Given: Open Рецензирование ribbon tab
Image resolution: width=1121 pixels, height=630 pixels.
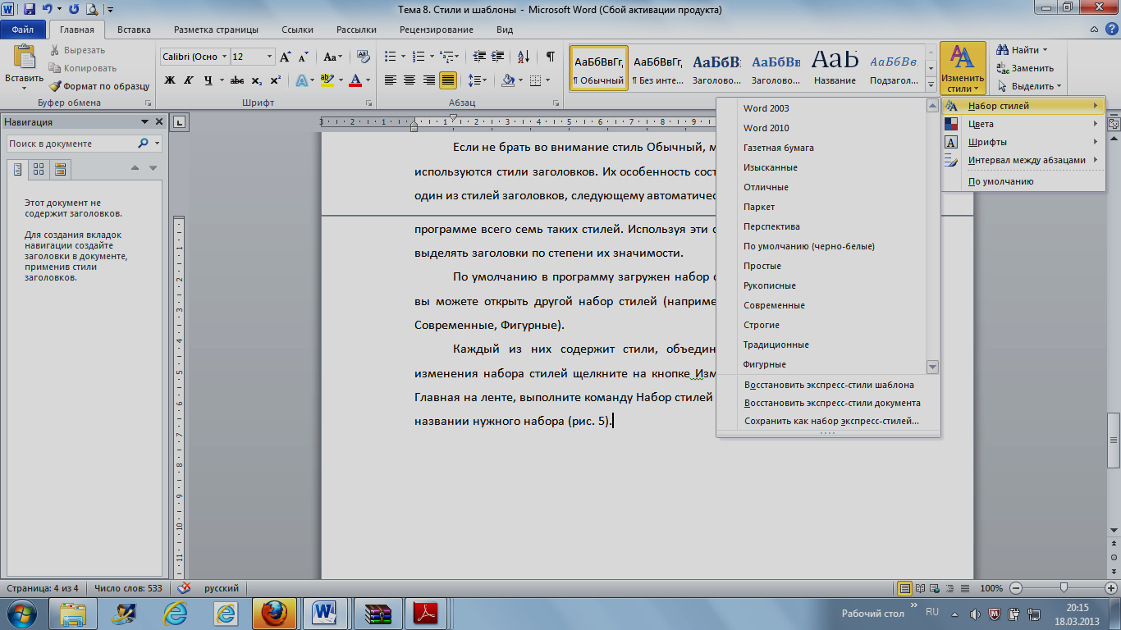Looking at the screenshot, I should 436,30.
